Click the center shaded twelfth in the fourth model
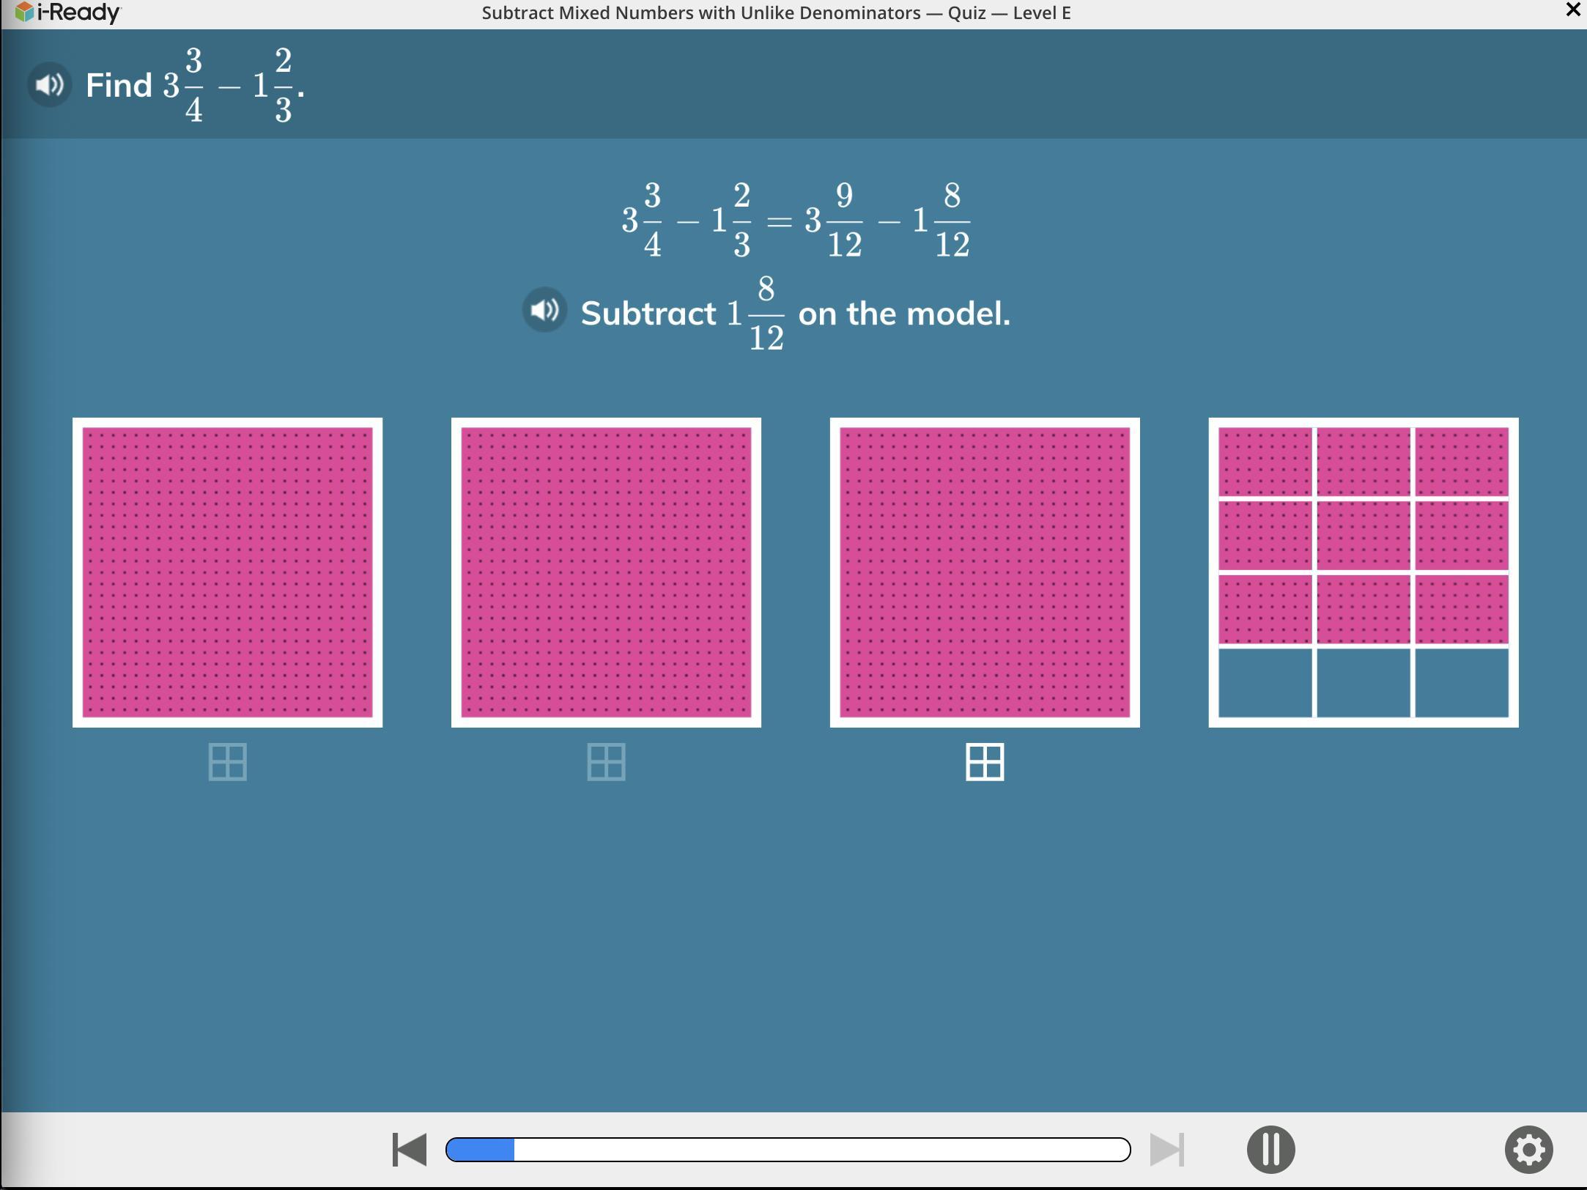1587x1190 pixels. point(1364,536)
